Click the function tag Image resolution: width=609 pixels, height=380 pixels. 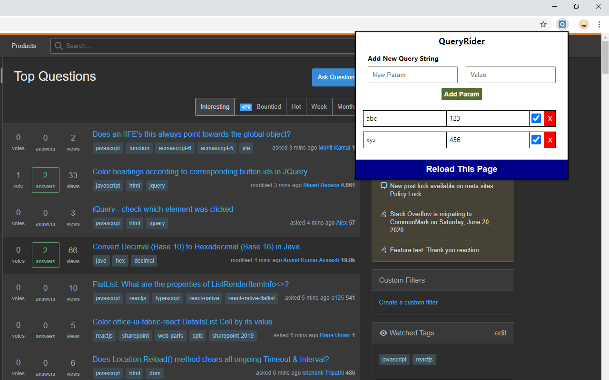pos(139,148)
